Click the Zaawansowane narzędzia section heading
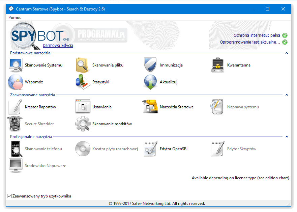 [32, 95]
